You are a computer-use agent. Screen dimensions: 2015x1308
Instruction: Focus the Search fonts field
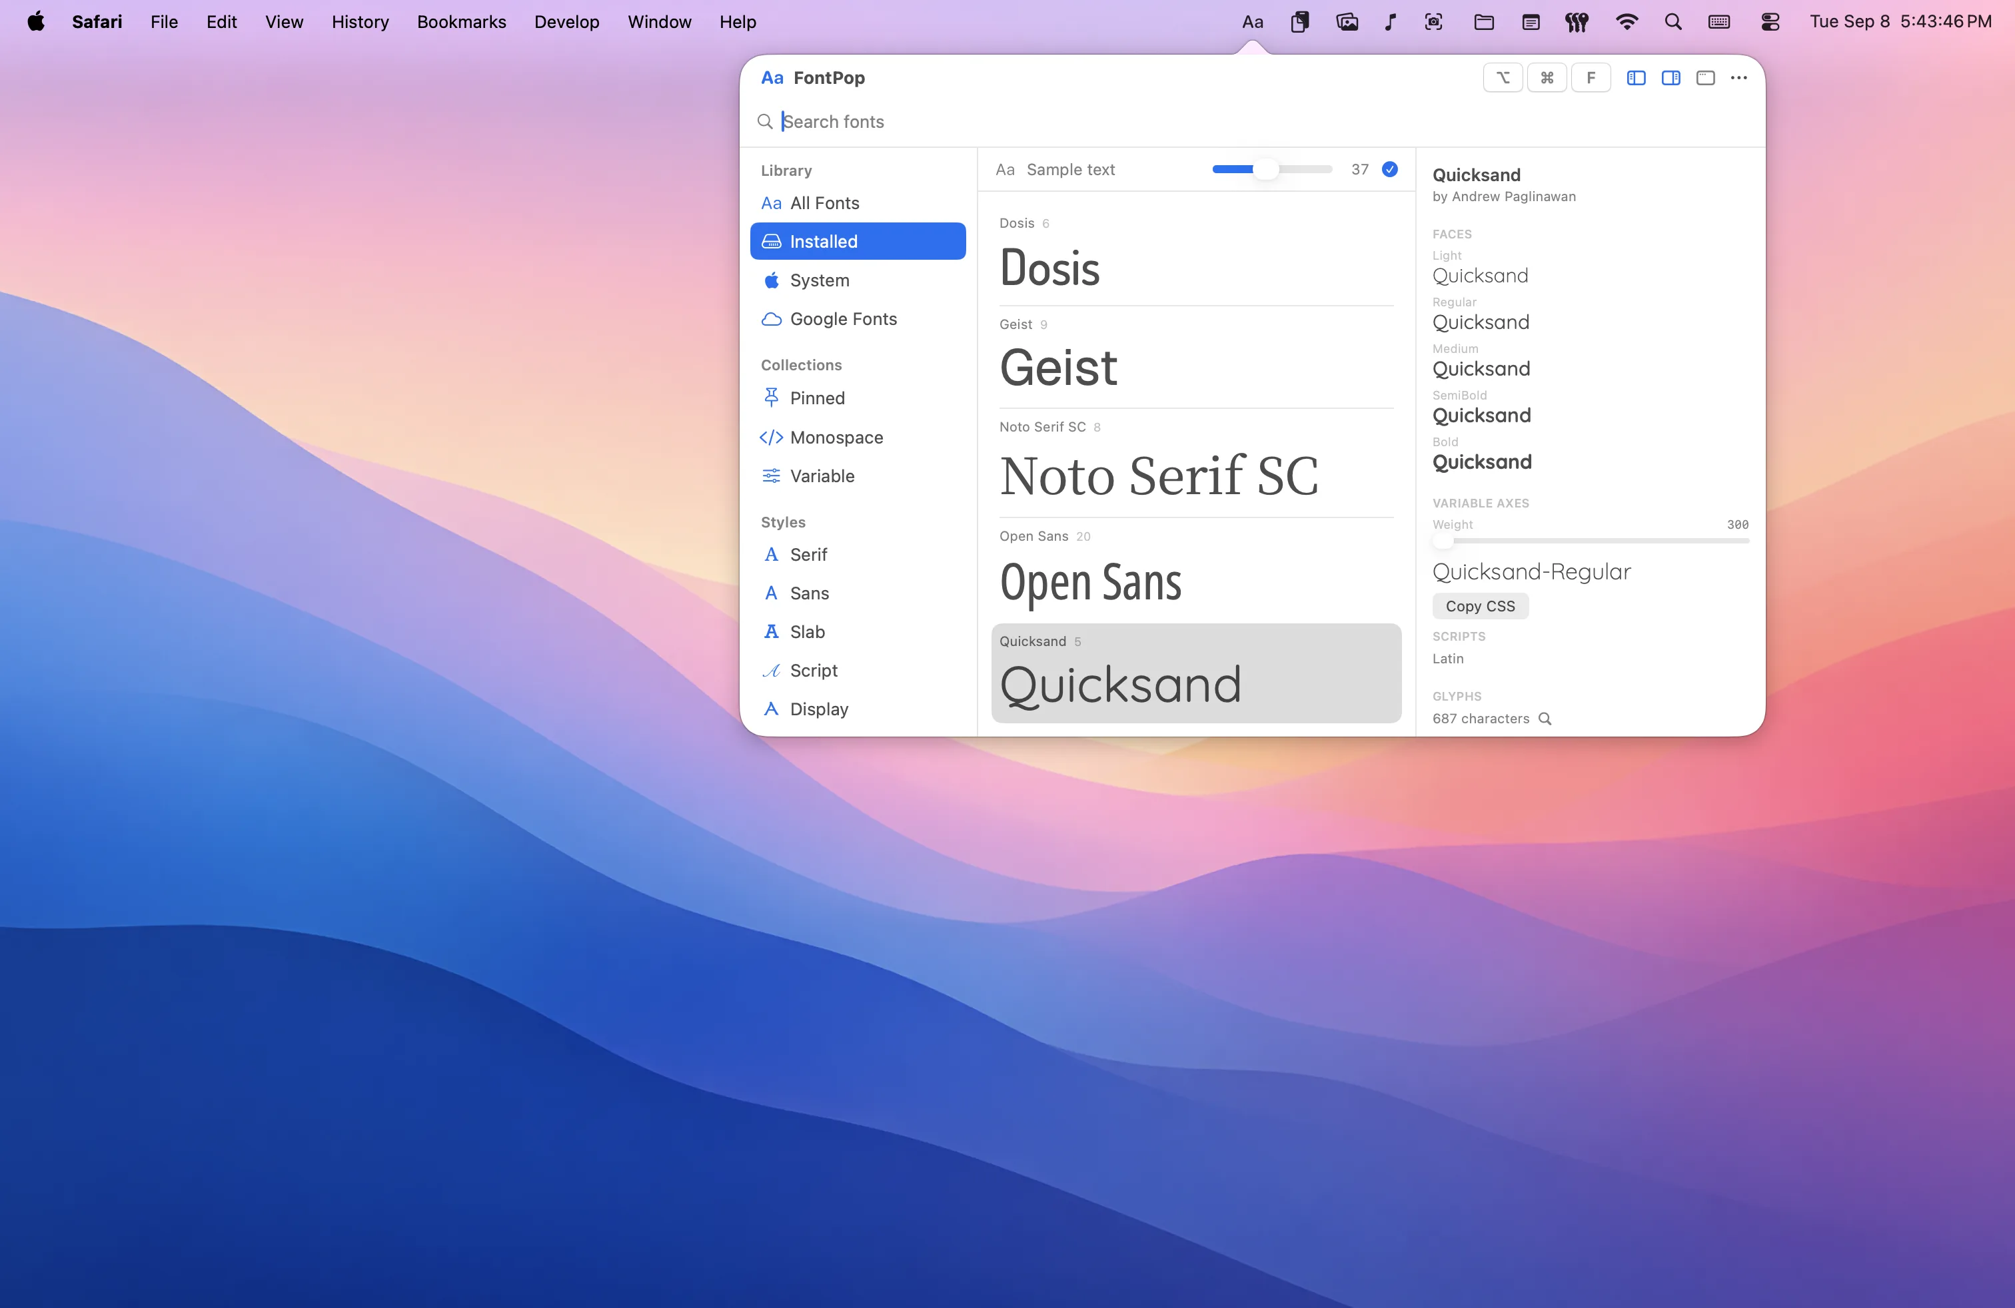pyautogui.click(x=1253, y=122)
